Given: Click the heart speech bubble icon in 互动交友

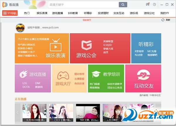Looking at the screenshot, I should [143, 75].
